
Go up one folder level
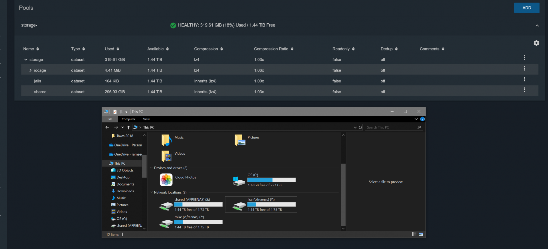click(x=128, y=127)
